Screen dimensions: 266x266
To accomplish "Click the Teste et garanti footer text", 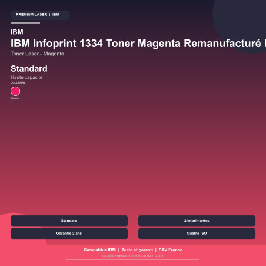I will click(x=137, y=250).
